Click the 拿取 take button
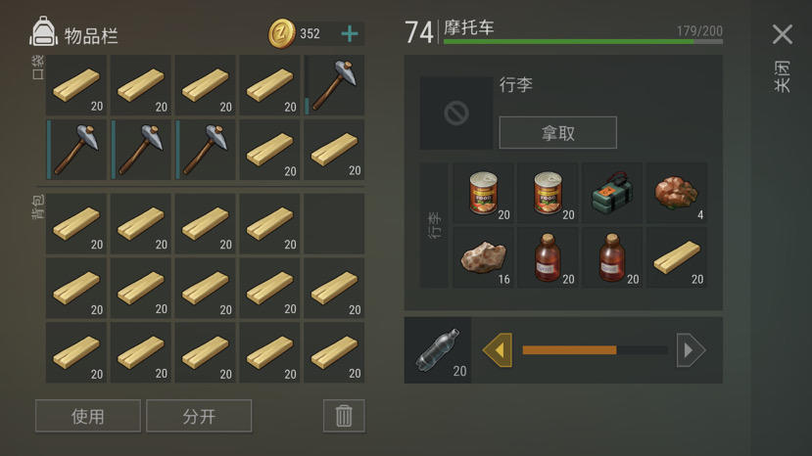This screenshot has width=812, height=456. (x=557, y=132)
